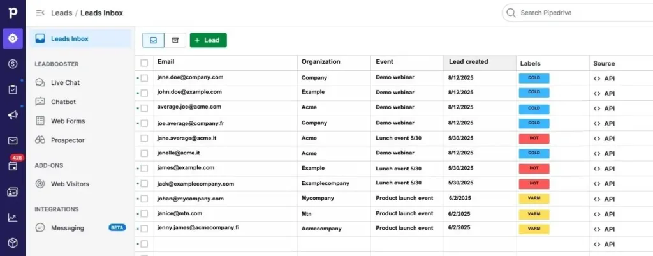
Task: Open the Leads breadcrumb link
Action: pyautogui.click(x=61, y=13)
